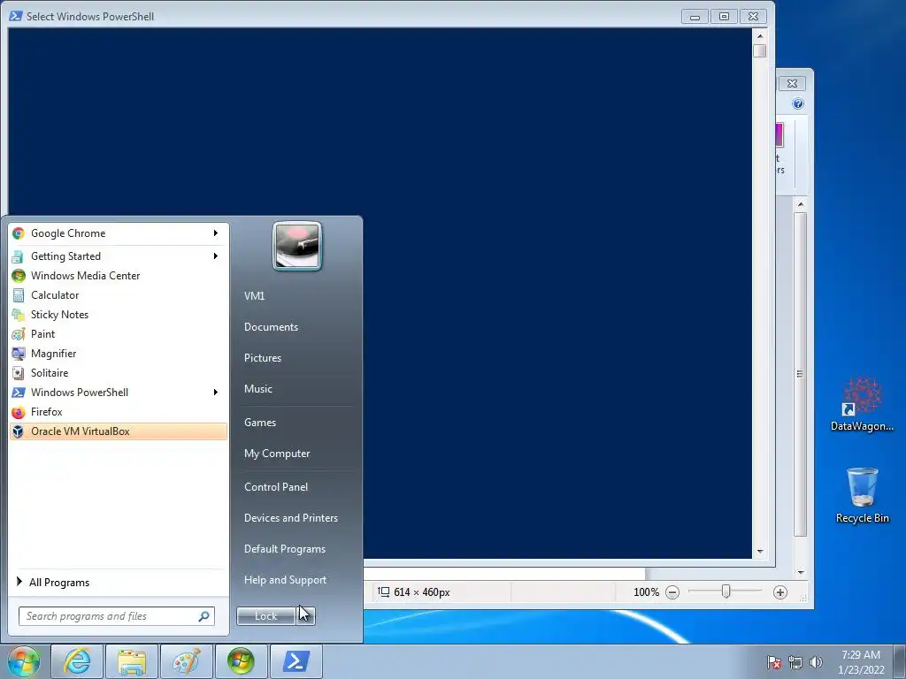Viewport: 906px width, 679px height.
Task: Select the Recycle Bin desktop icon
Action: coord(862,496)
